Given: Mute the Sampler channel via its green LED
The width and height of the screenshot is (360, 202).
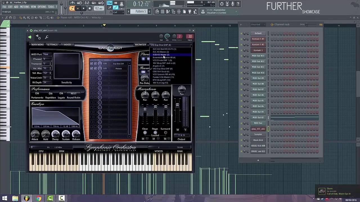Looking at the screenshot, I should [x=241, y=134].
